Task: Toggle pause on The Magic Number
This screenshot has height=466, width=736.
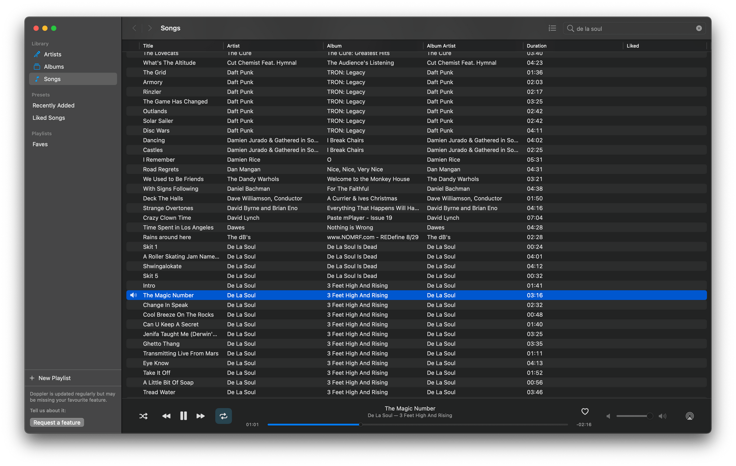Action: 183,416
